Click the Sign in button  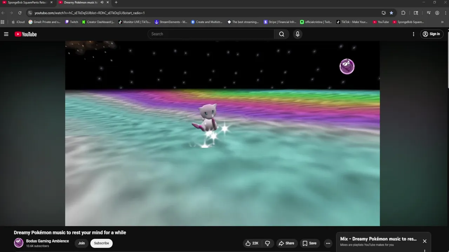tap(432, 34)
